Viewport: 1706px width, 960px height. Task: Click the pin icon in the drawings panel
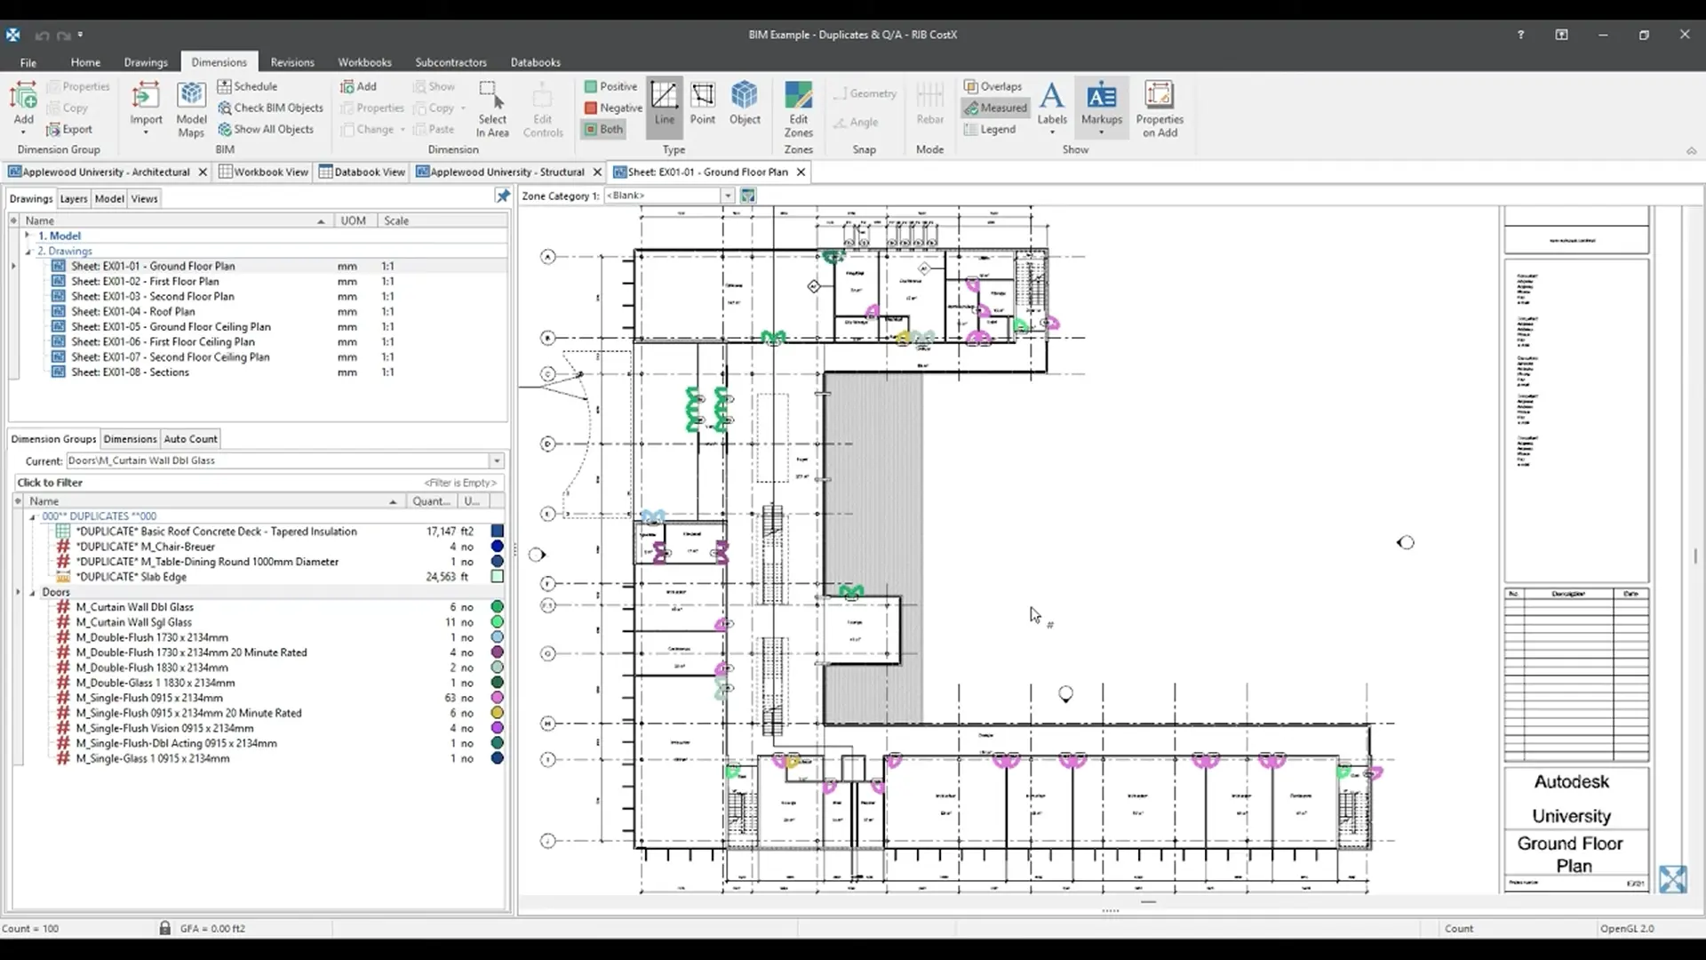(503, 196)
